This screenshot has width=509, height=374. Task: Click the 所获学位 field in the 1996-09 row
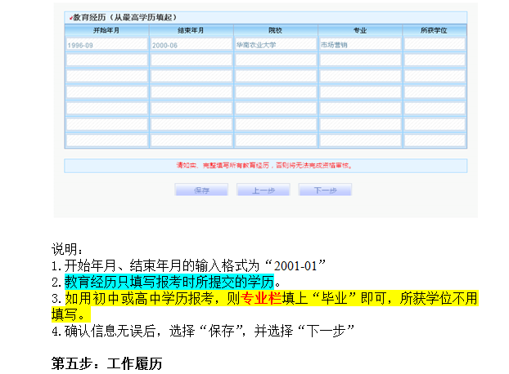tap(435, 44)
